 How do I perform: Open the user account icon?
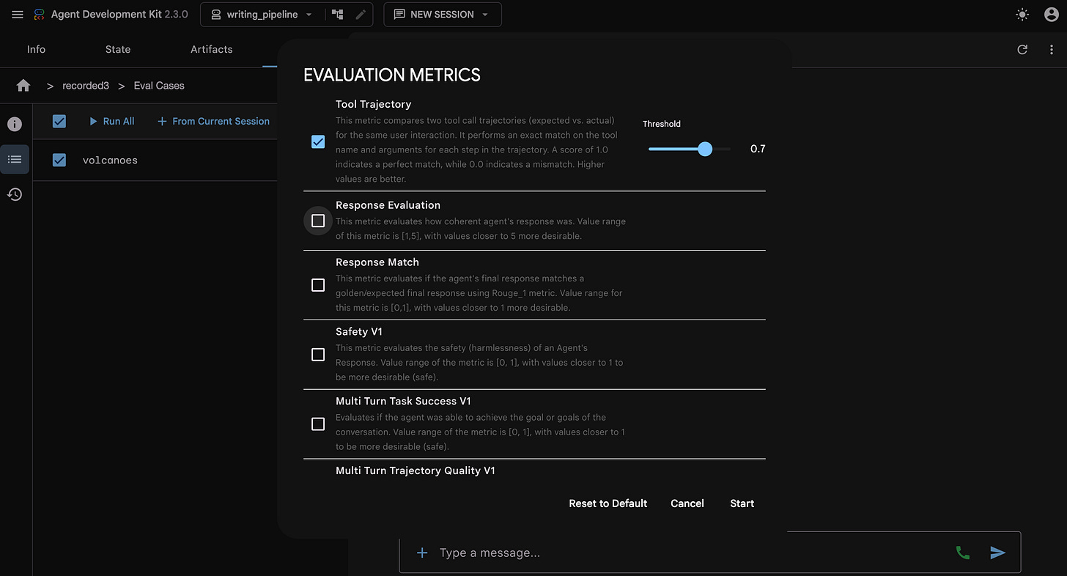tap(1052, 15)
